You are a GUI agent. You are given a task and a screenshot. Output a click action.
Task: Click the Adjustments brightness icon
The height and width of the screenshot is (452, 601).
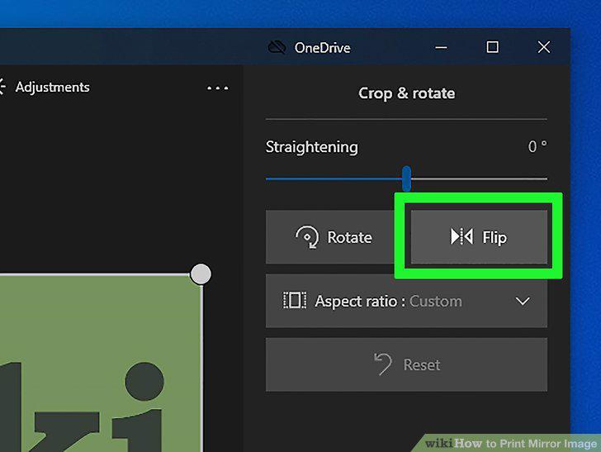pyautogui.click(x=2, y=87)
